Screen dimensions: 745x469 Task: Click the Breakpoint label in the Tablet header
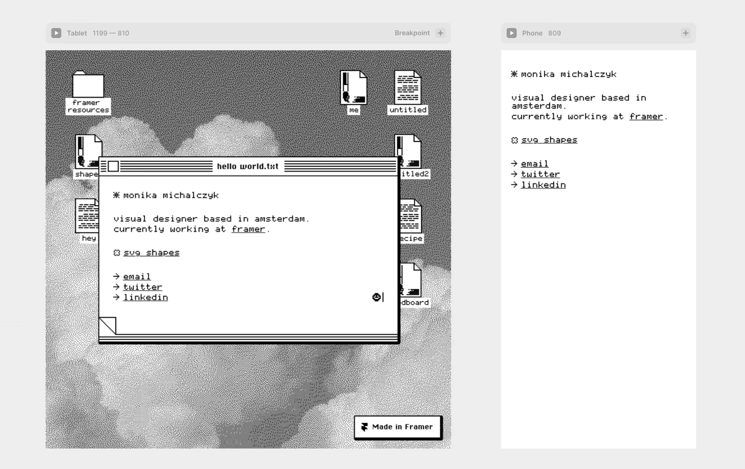pos(412,33)
